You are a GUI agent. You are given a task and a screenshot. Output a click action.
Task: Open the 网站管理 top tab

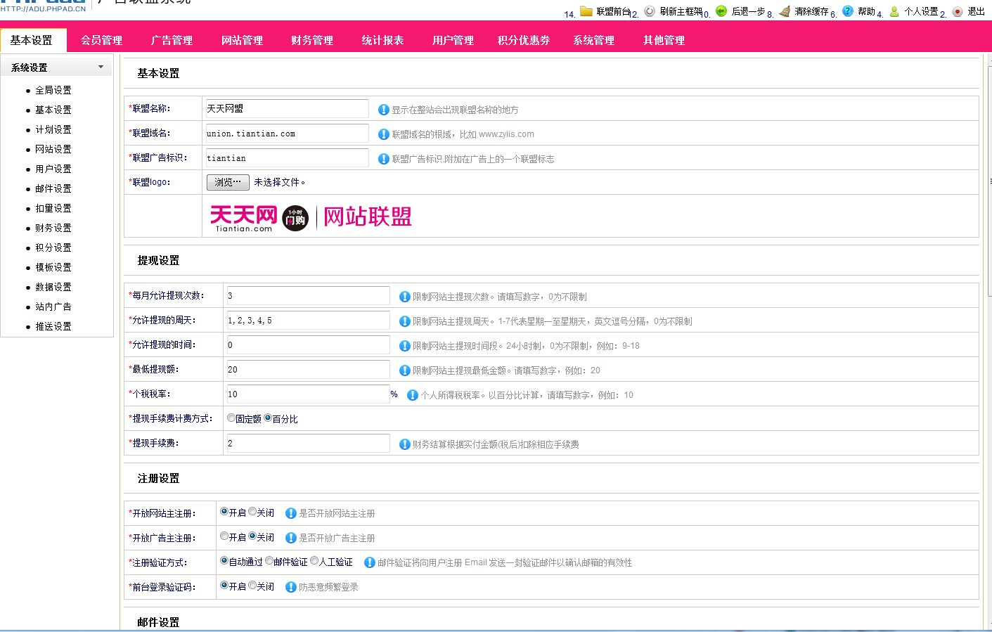pos(243,40)
